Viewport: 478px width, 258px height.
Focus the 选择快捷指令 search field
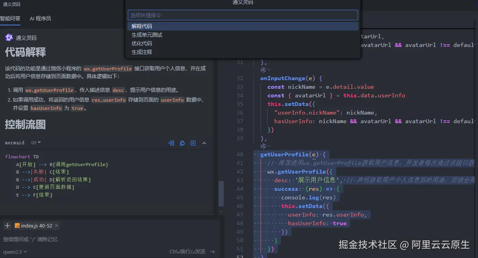coord(243,15)
